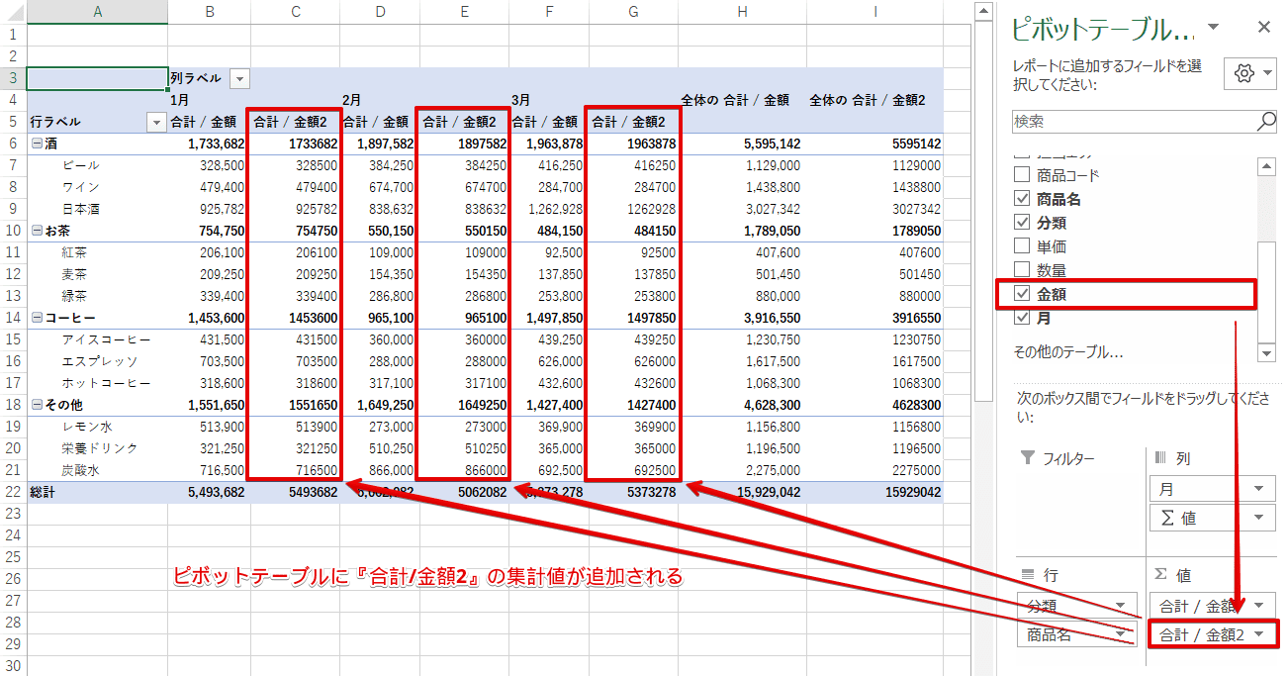Collapse the 酒 group in the pivot table

pos(37,144)
